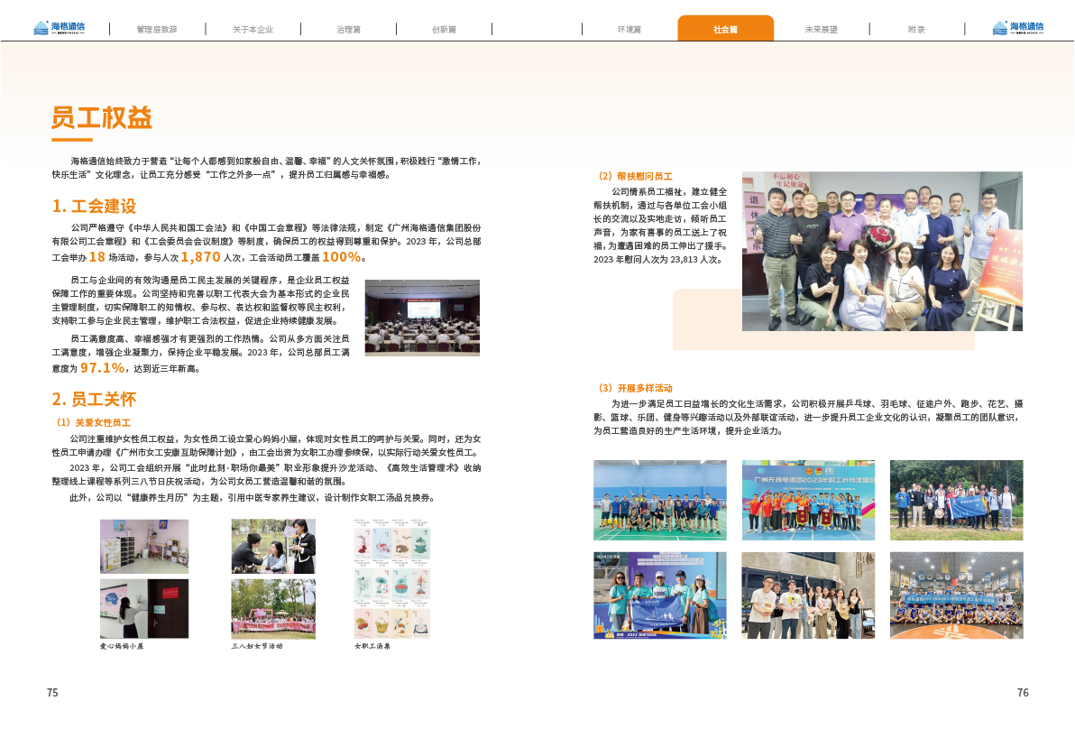Switch to the 环境篇 tab
The image size is (1075, 729).
pyautogui.click(x=629, y=29)
